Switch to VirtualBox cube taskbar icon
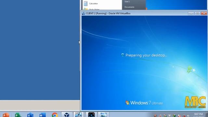The height and width of the screenshot is (117, 208). tap(67, 115)
